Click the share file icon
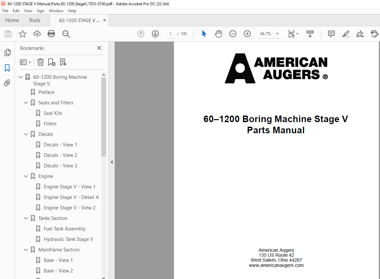380x279 pixels. click(x=374, y=34)
